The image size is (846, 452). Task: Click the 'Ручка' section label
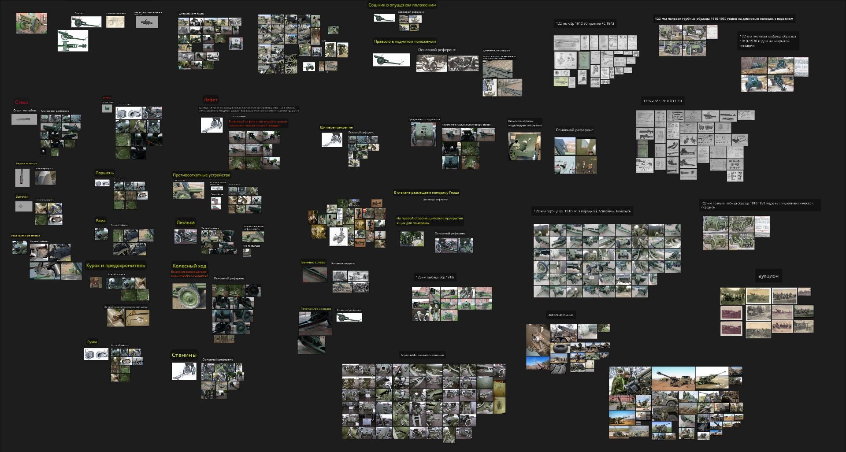(92, 342)
